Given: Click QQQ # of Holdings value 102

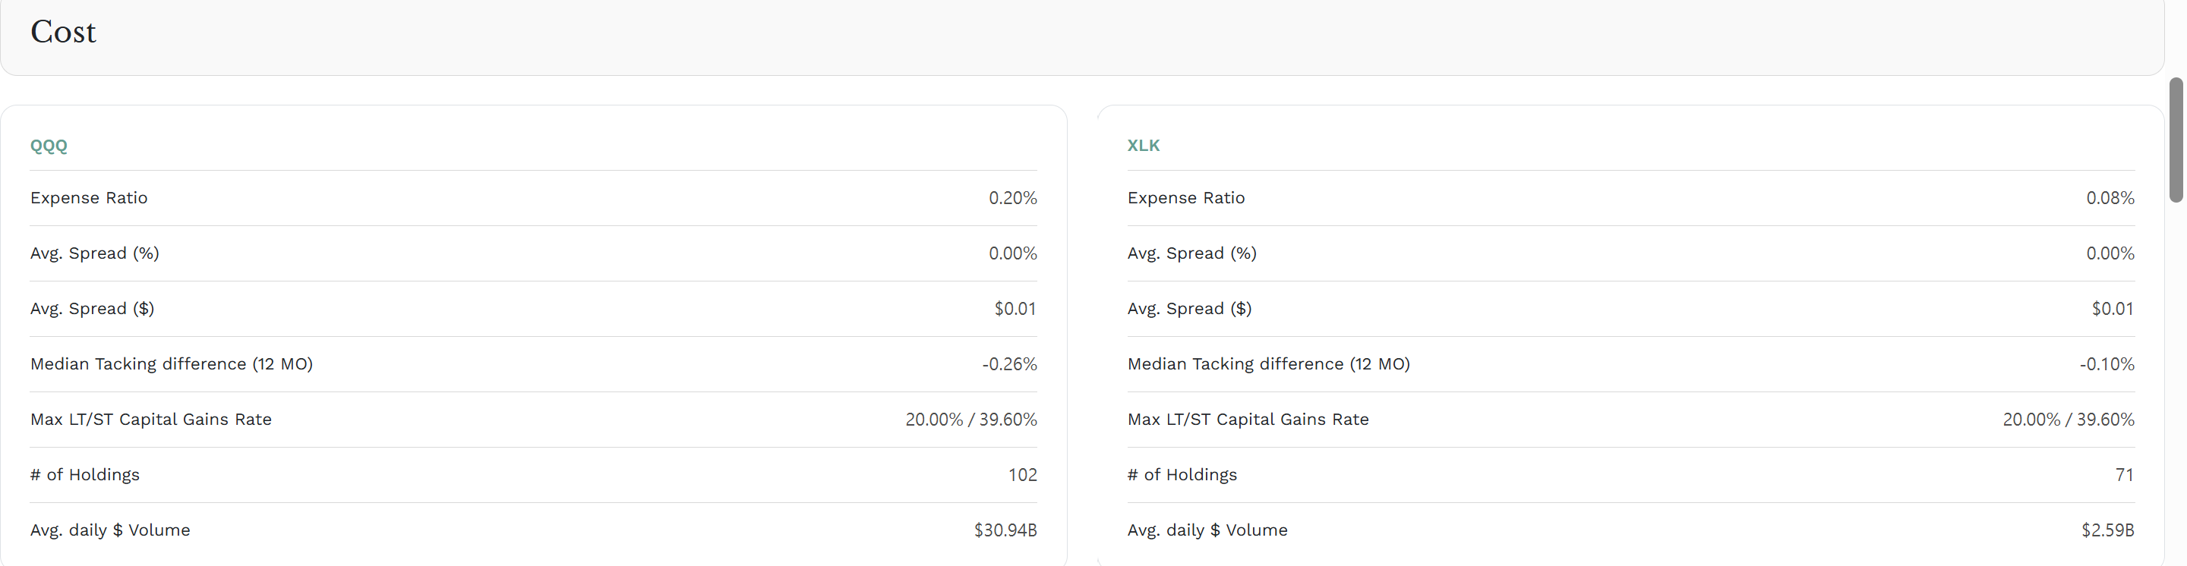Looking at the screenshot, I should click(x=1022, y=474).
